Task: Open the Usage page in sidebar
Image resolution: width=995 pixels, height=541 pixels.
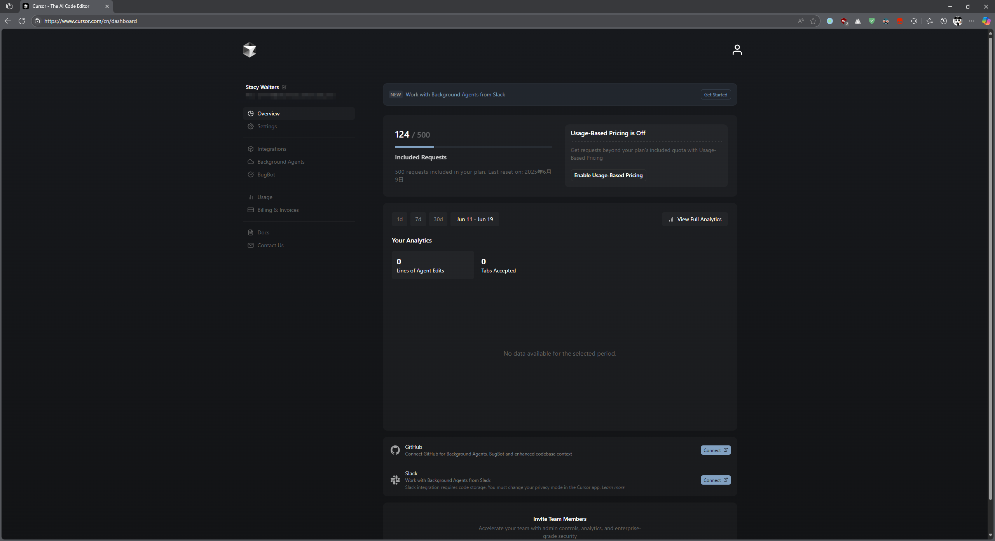Action: point(298,197)
